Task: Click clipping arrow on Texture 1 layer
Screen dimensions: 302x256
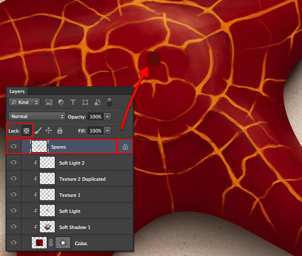Action: point(36,195)
